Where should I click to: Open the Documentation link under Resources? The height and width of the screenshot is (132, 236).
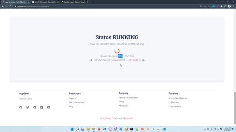76,102
